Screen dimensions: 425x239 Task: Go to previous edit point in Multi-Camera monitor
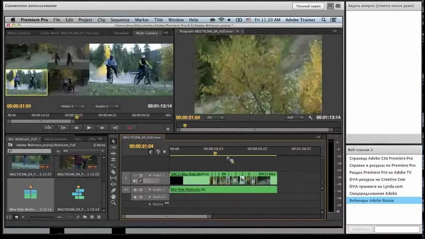(x=63, y=128)
